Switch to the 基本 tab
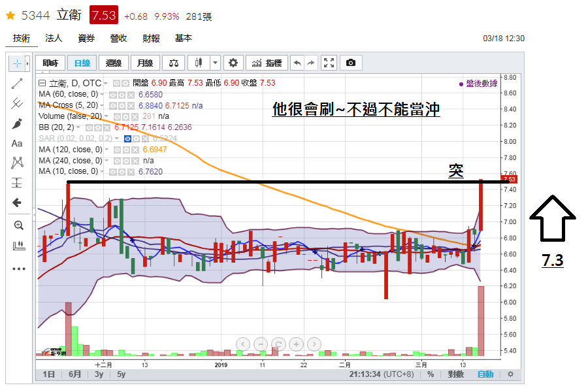Viewport: 588px width, 392px height. 184,39
